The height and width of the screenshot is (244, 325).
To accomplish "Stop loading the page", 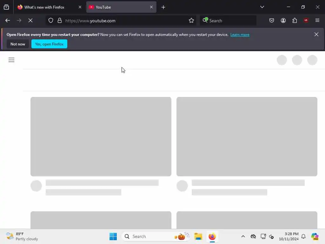I will pyautogui.click(x=30, y=21).
